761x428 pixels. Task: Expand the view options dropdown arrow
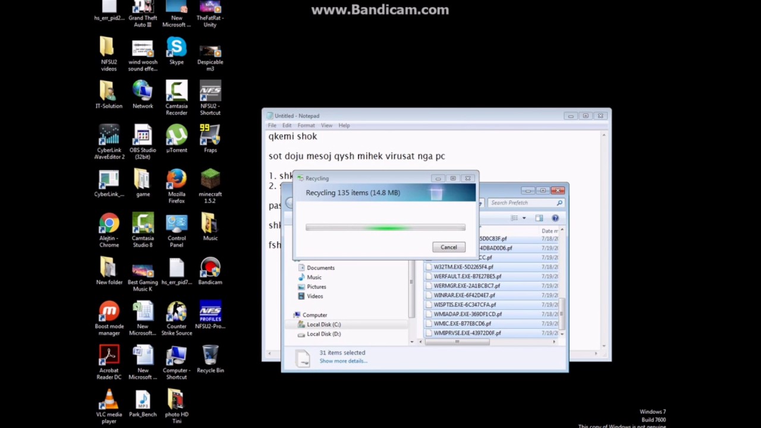point(524,218)
